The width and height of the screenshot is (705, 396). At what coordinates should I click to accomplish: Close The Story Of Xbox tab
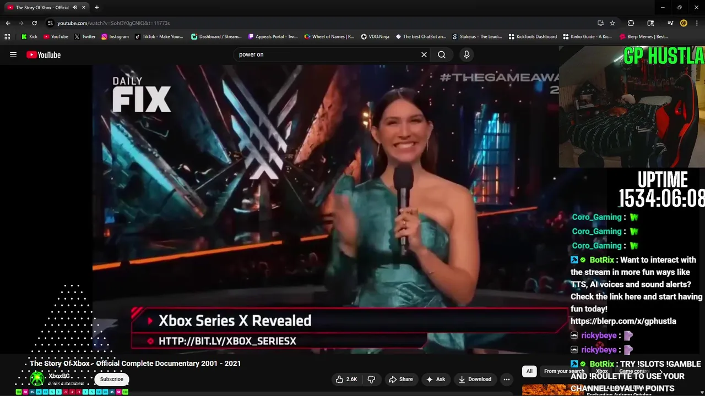click(84, 7)
